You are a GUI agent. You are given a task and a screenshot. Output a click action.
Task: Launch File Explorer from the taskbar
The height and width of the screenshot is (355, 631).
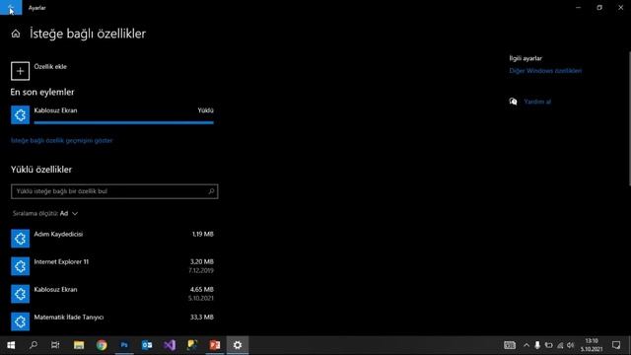pos(79,345)
